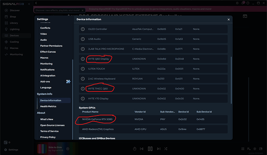Click the Vendor Id column header

coord(140,112)
